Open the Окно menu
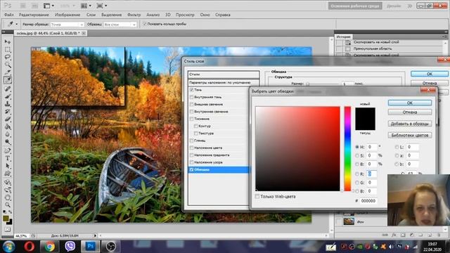Screen dimensions: 450x253 (205, 15)
